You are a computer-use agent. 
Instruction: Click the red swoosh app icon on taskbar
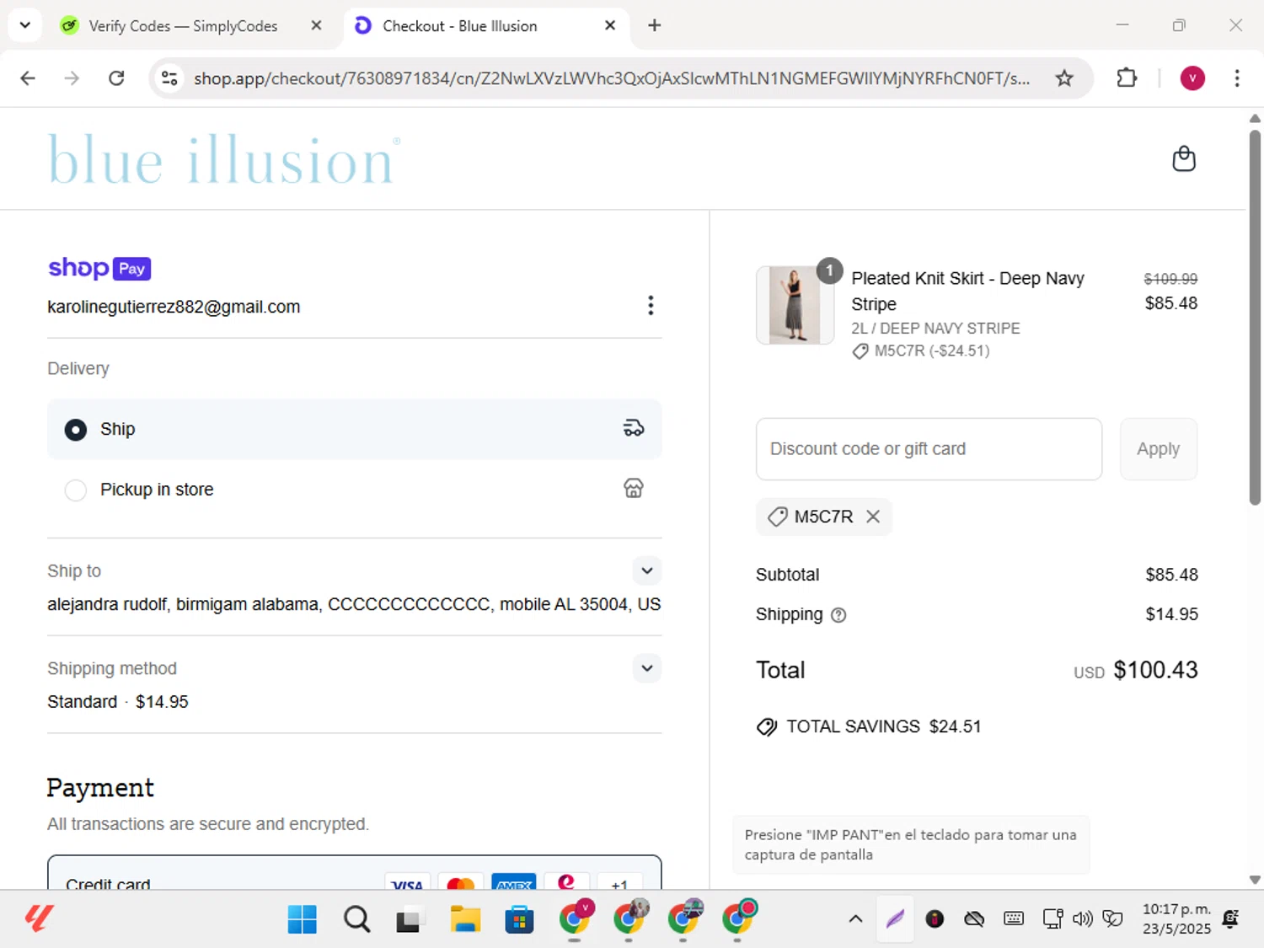pos(39,919)
